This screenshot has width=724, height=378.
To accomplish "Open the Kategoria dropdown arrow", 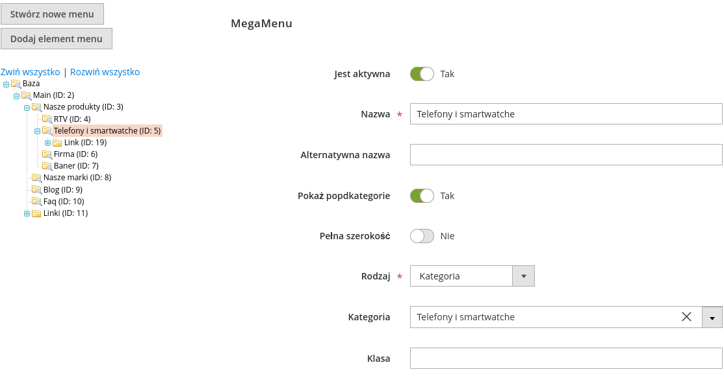I will coord(712,318).
